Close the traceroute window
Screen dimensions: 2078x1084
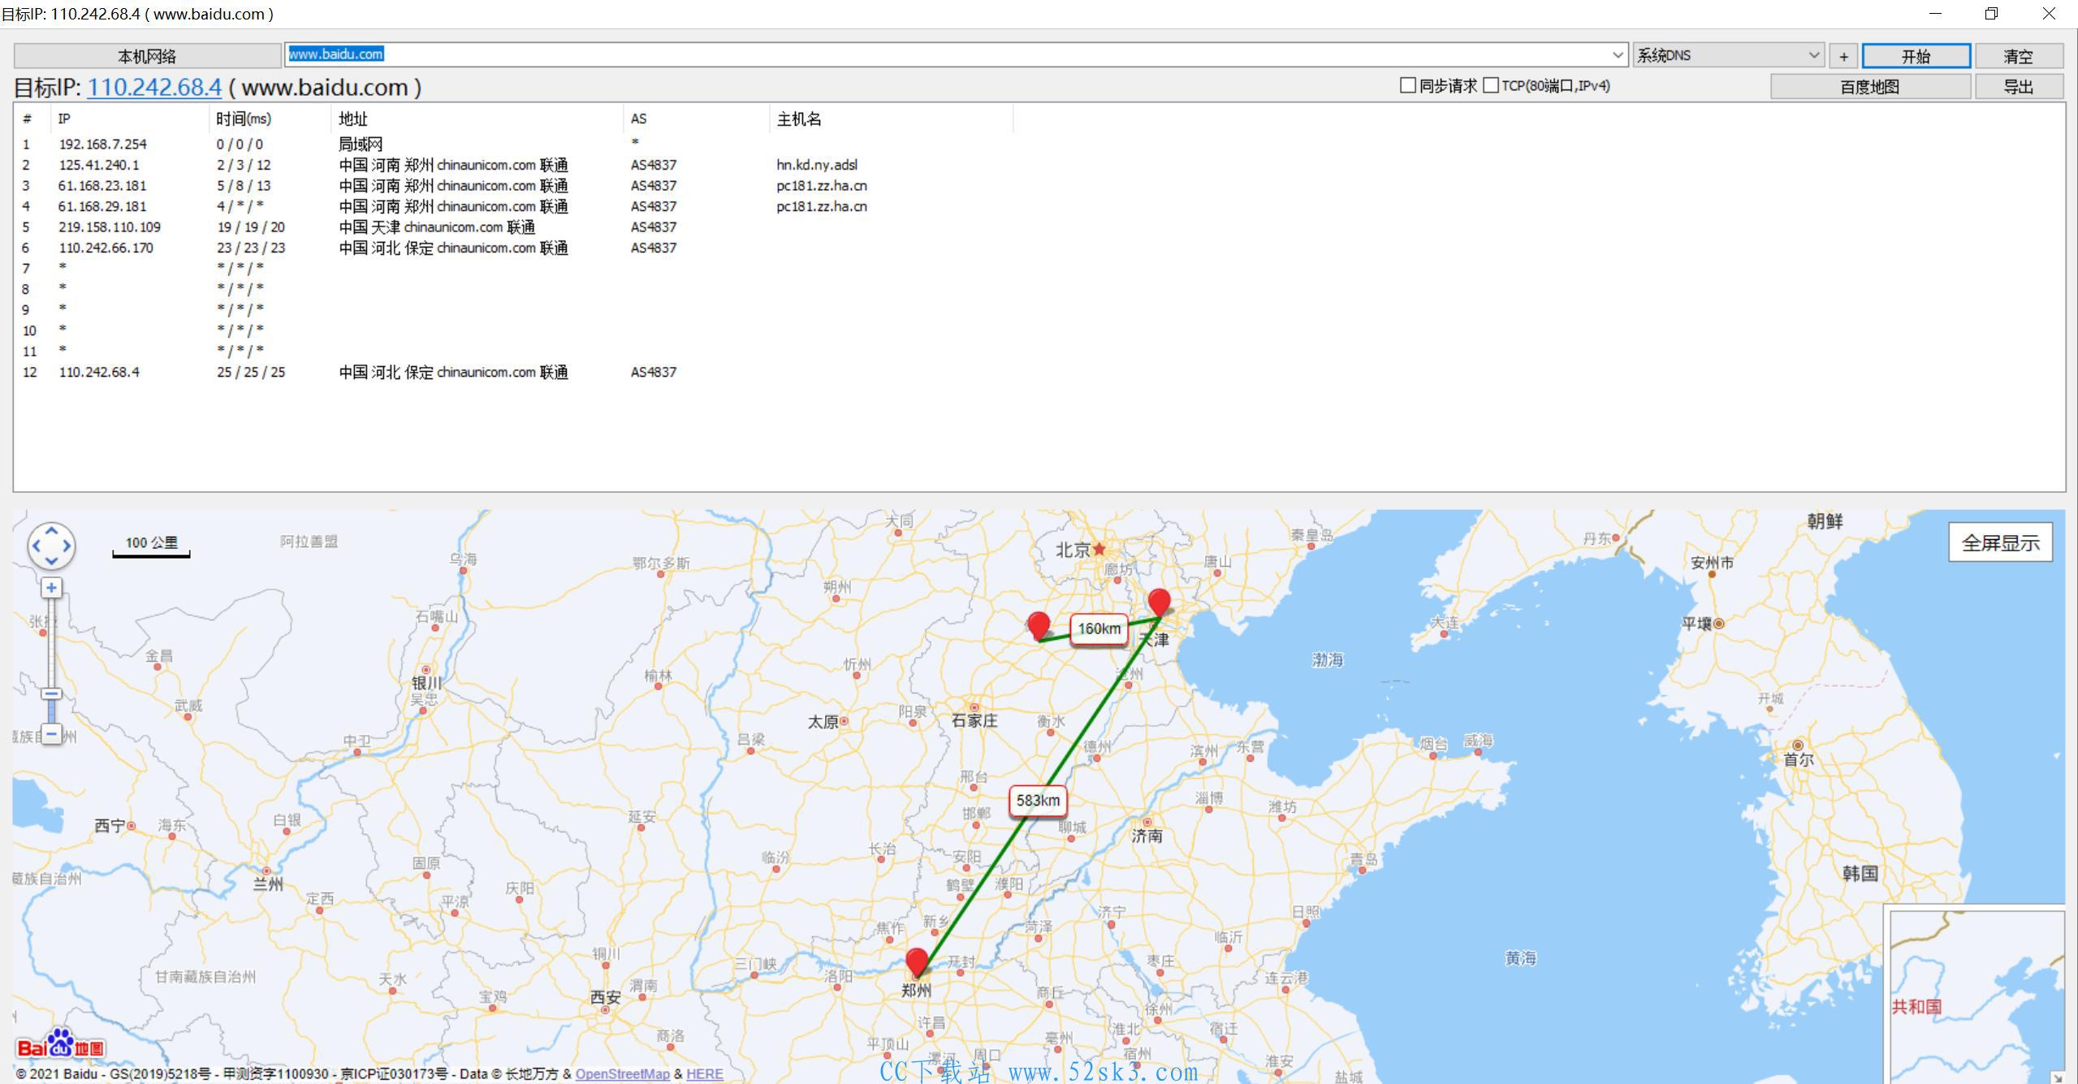pyautogui.click(x=2049, y=14)
